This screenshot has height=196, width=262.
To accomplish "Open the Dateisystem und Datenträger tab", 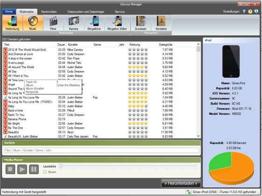I will pyautogui.click(x=86, y=12).
